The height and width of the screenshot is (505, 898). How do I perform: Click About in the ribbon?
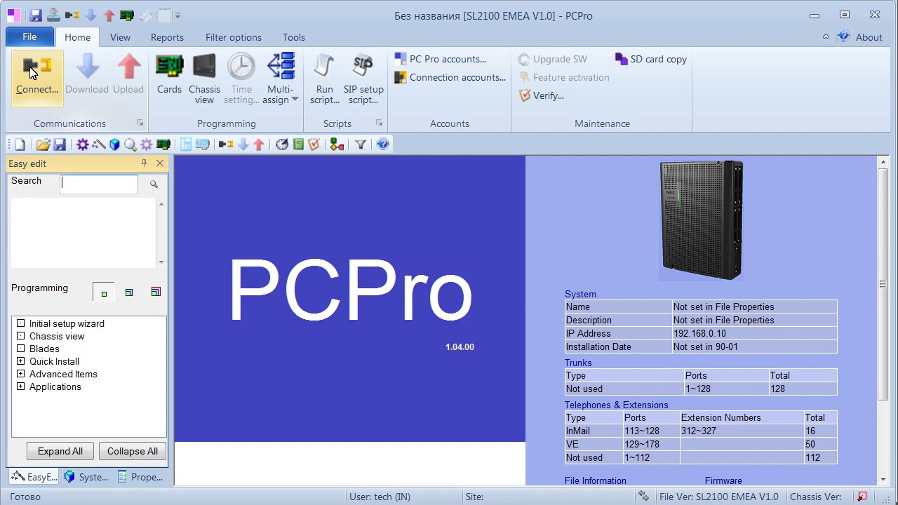[861, 37]
